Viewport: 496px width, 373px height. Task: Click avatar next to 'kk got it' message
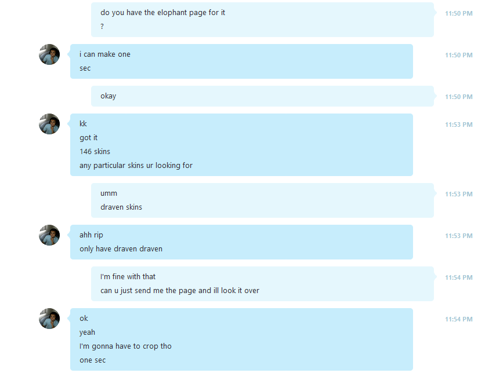pyautogui.click(x=49, y=124)
